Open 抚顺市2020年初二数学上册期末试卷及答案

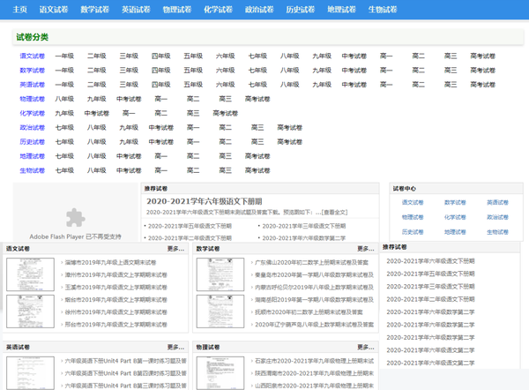pos(309,312)
